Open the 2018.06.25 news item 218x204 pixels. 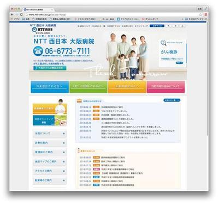[115, 123]
